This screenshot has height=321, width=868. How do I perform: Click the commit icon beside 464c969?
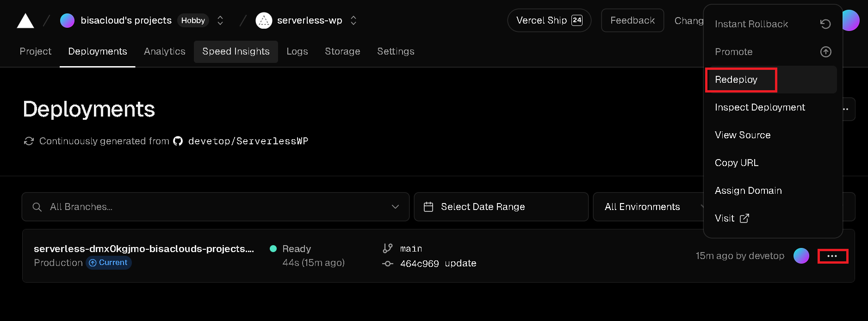(388, 263)
